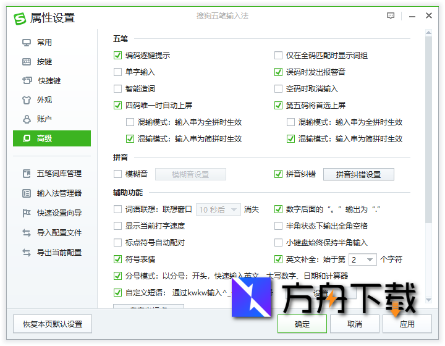The image size is (445, 346).
Task: Click the Sogou logo icon in title bar
Action: 20,19
